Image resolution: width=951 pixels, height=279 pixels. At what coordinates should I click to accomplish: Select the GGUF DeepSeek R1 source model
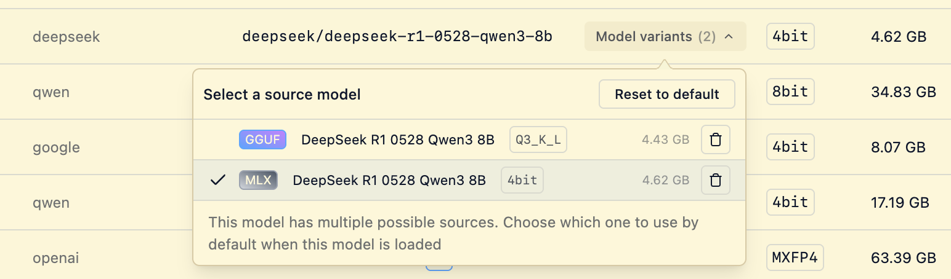click(397, 140)
